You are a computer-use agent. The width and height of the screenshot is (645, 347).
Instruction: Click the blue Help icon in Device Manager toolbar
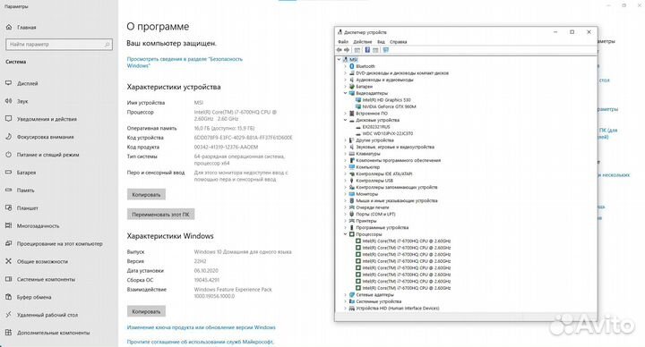(x=367, y=50)
